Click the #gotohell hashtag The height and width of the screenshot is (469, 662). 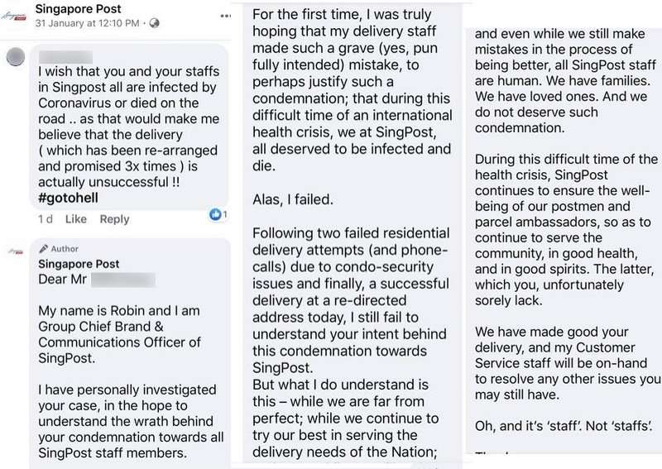point(68,198)
